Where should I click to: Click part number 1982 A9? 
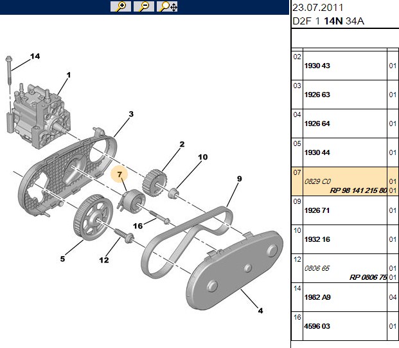pos(317,297)
